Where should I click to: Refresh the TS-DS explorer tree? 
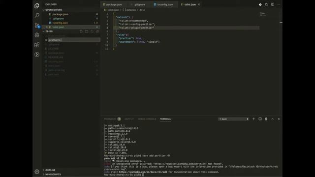point(92,31)
